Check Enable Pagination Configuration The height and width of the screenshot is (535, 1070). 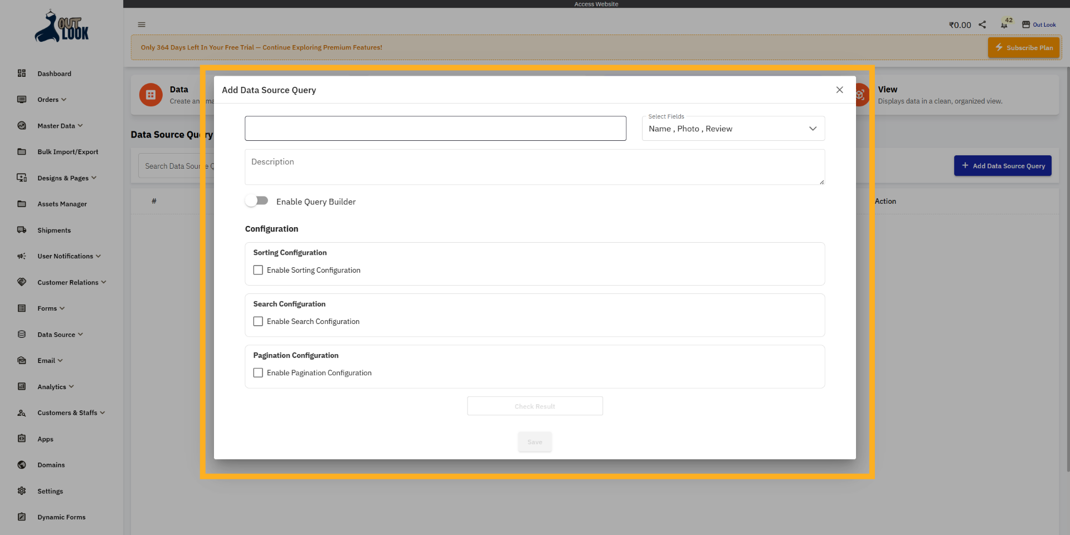click(257, 372)
